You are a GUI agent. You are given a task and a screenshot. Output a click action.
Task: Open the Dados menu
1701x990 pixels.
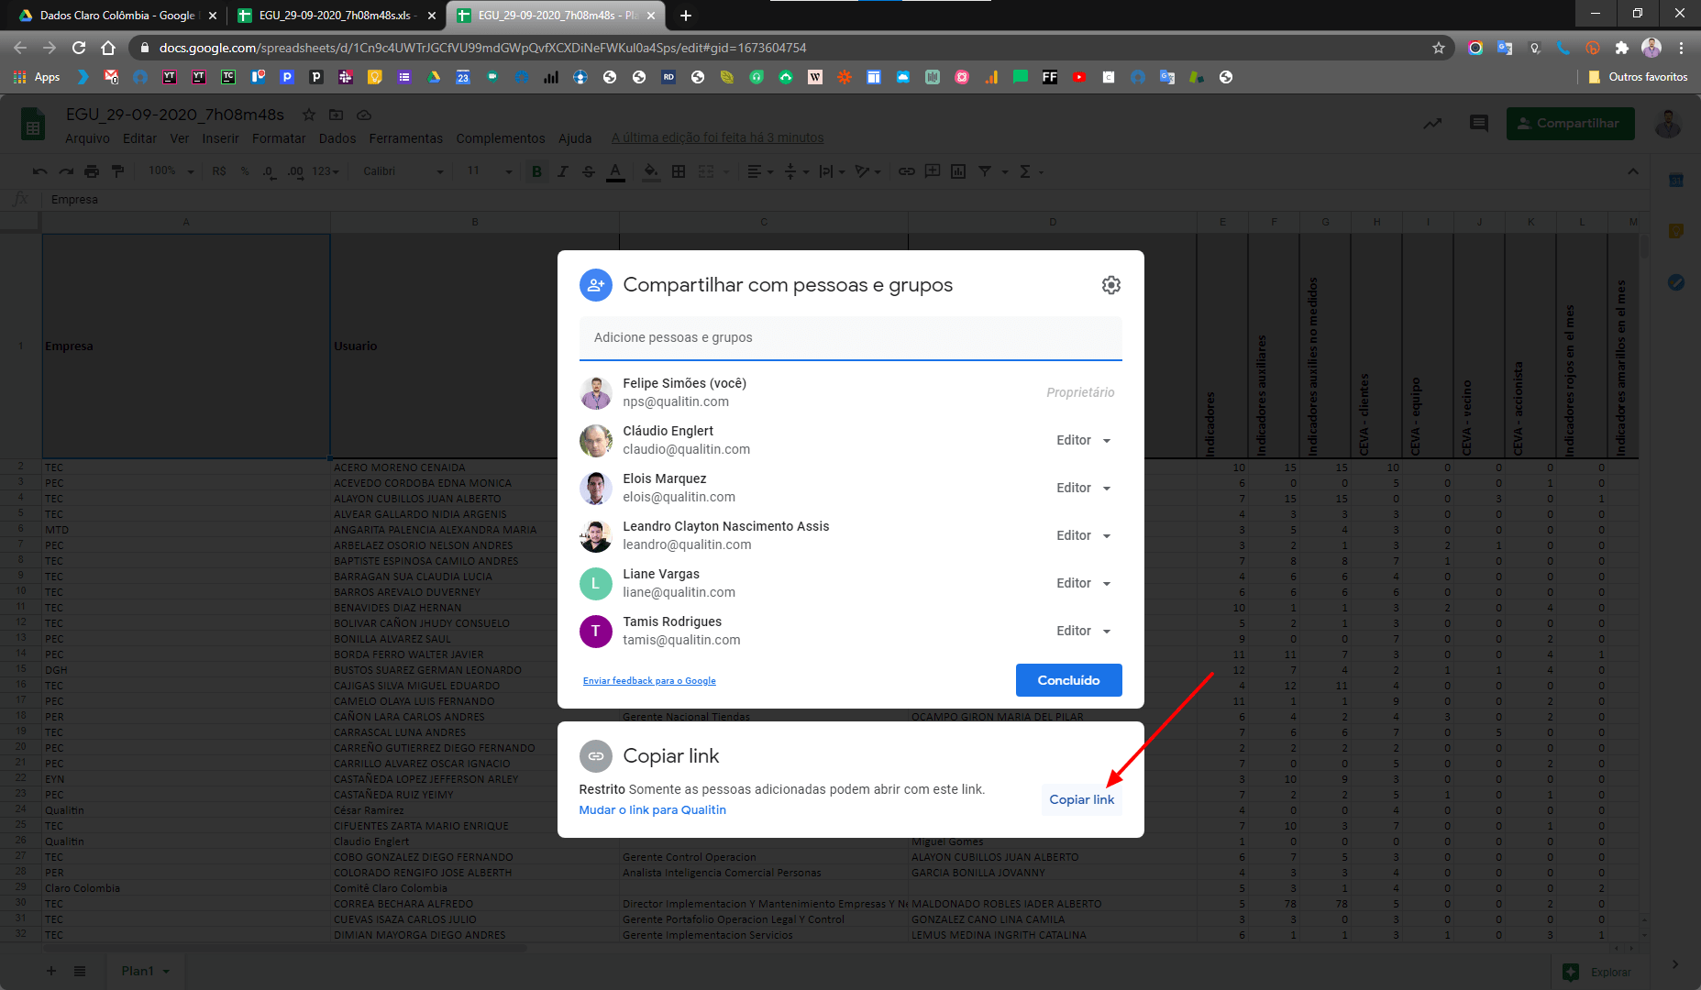point(337,138)
